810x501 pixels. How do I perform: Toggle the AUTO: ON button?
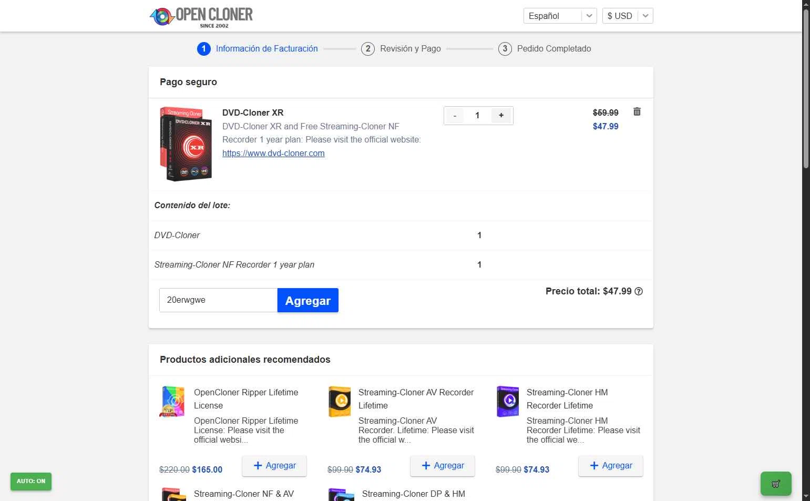point(31,481)
